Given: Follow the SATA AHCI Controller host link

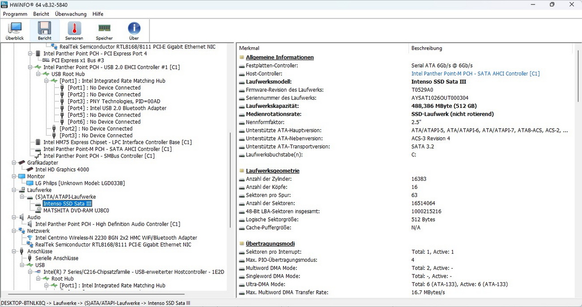Looking at the screenshot, I should point(475,74).
